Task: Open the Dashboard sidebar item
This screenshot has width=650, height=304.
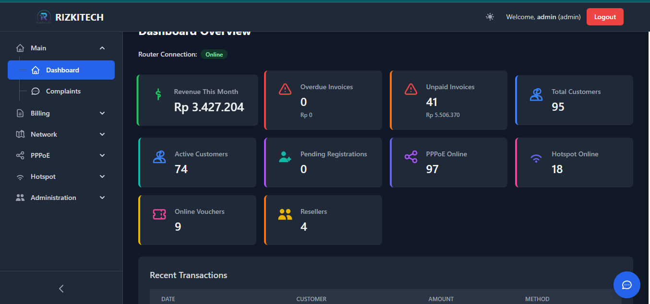Action: (x=61, y=70)
